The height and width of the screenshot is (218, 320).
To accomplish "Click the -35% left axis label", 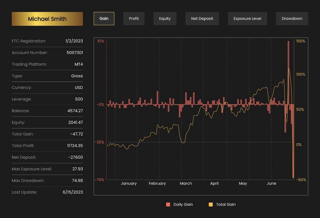I will point(99,142).
